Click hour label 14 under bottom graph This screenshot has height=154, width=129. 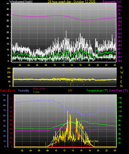coord(73,150)
